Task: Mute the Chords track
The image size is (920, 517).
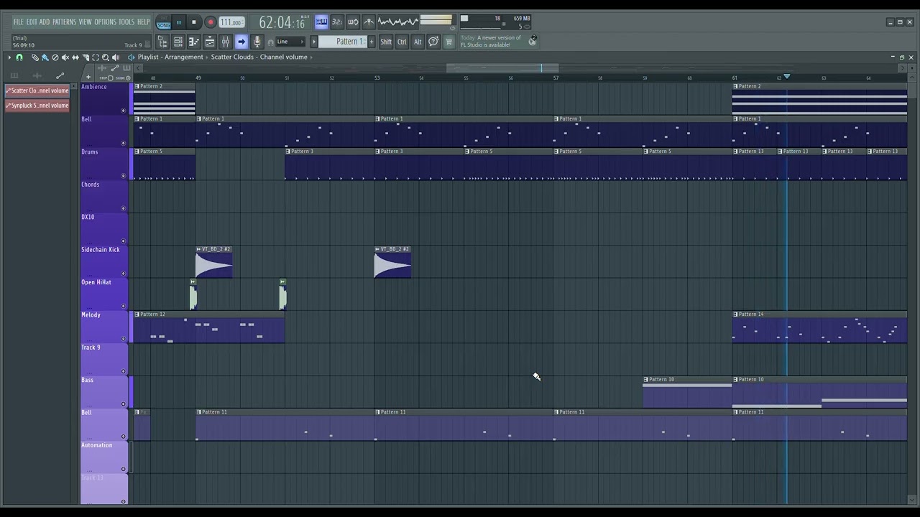Action: click(124, 208)
